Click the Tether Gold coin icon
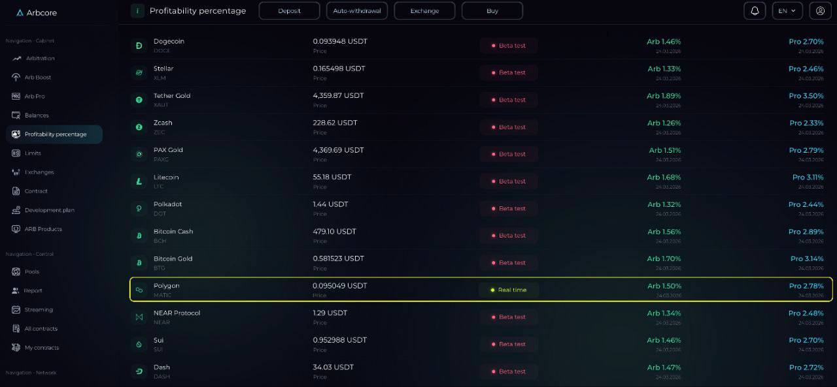This screenshot has height=387, width=837. pyautogui.click(x=139, y=100)
